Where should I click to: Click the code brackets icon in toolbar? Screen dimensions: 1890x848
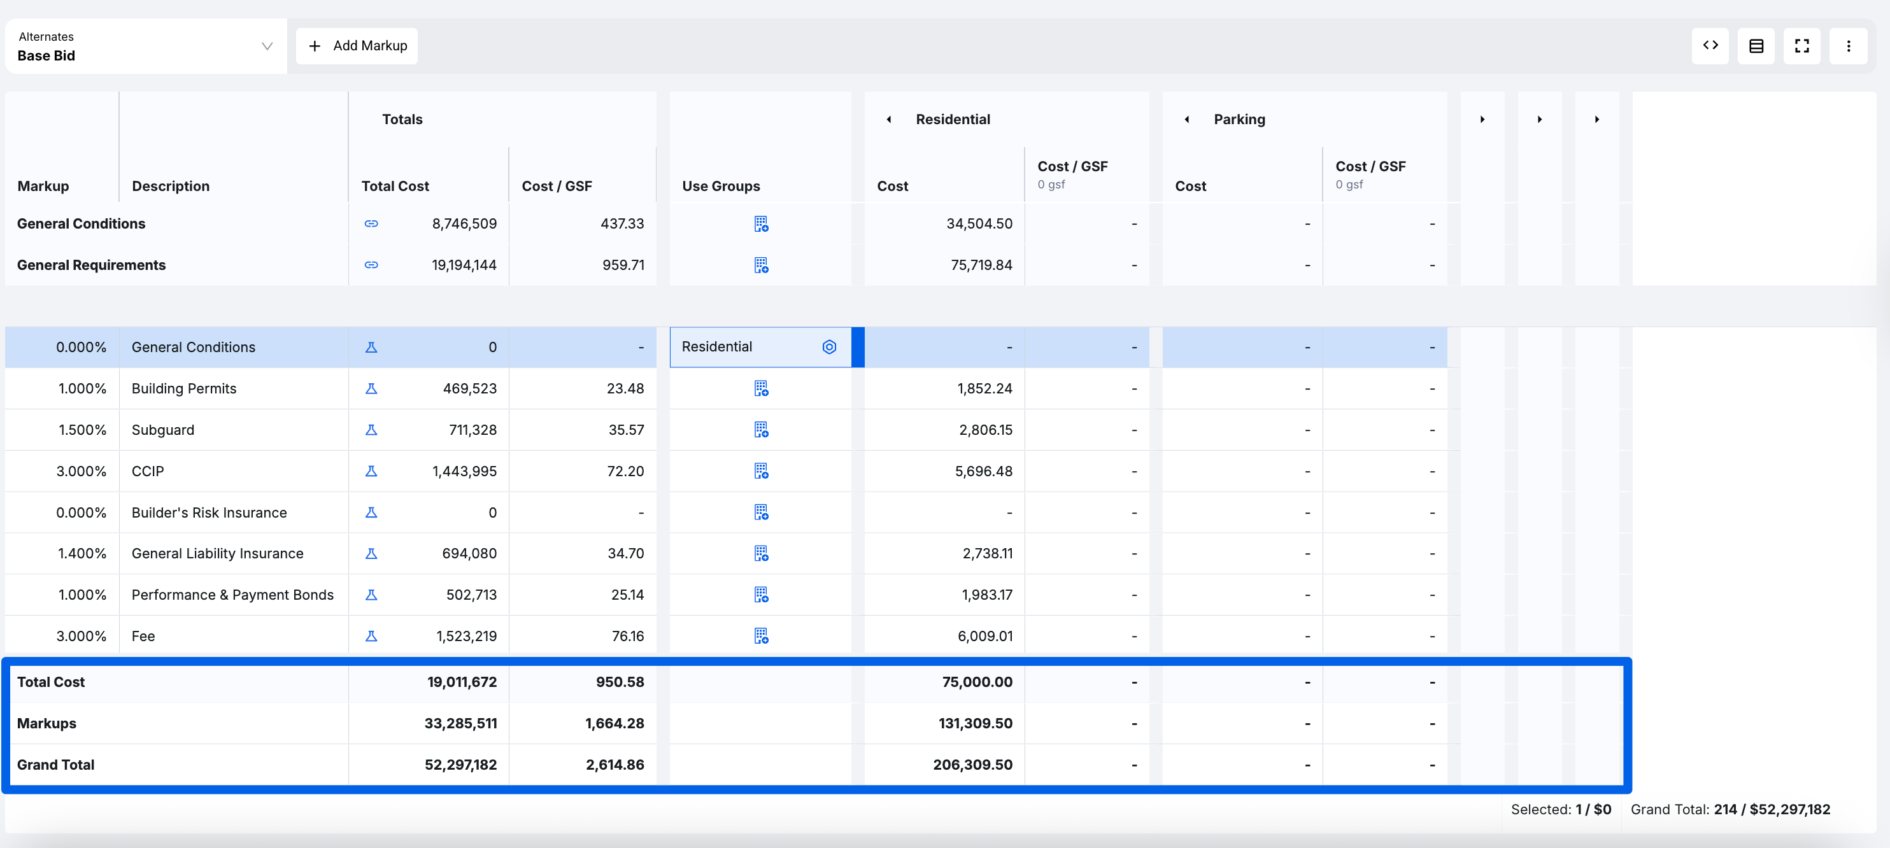click(1710, 45)
